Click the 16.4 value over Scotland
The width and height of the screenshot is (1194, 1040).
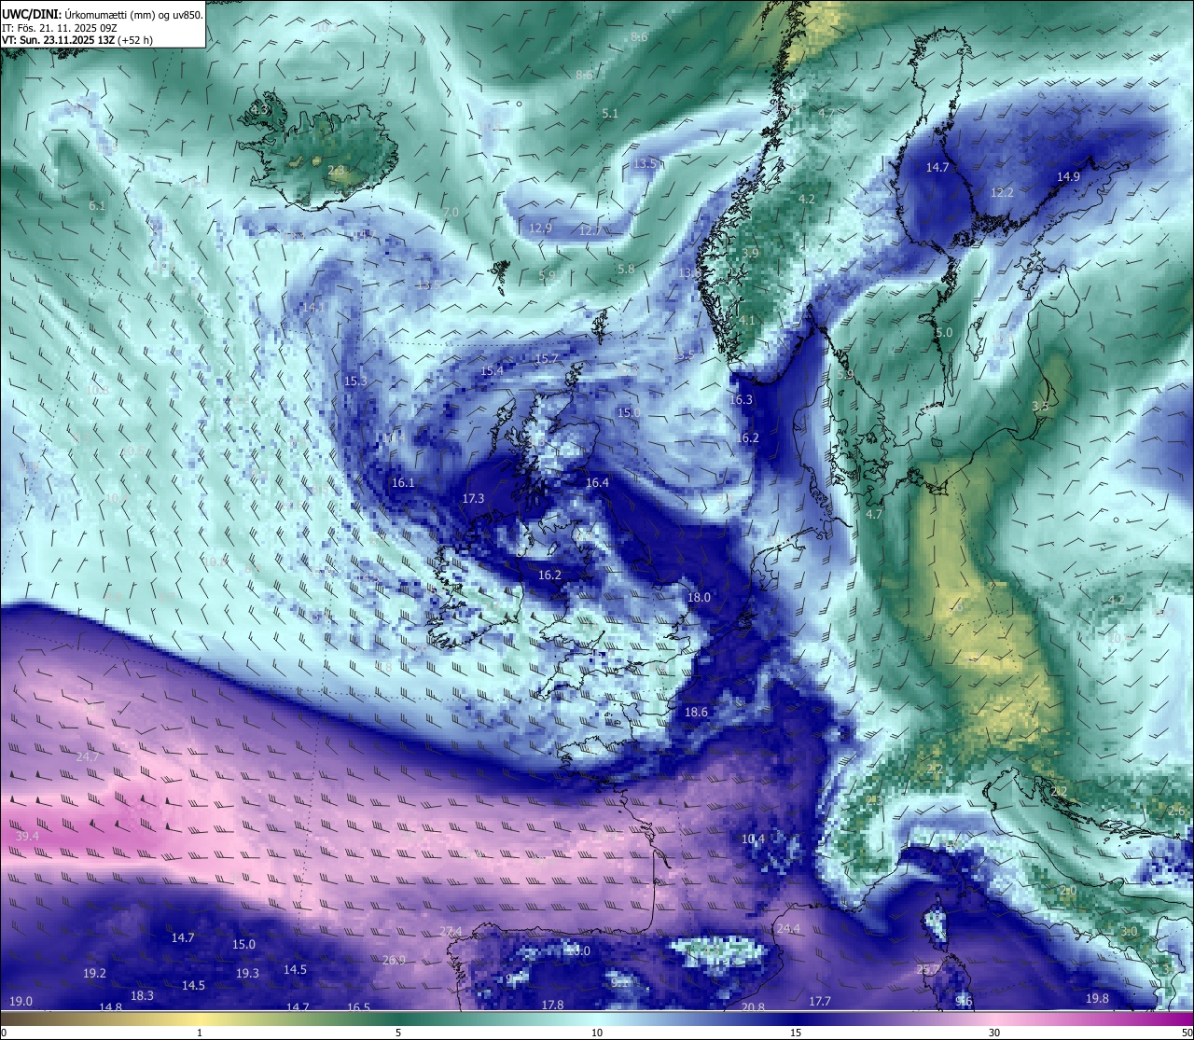coord(597,482)
